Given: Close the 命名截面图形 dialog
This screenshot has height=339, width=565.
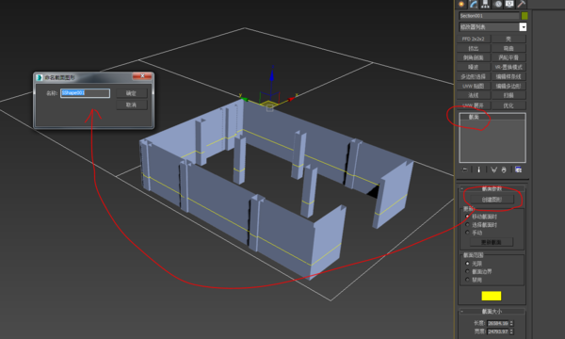Looking at the screenshot, I should tap(142, 76).
